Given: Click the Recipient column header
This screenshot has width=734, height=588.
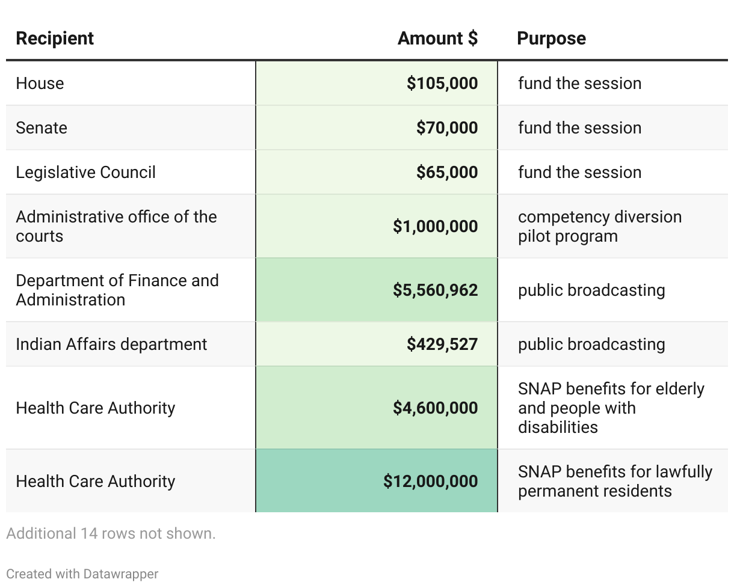Looking at the screenshot, I should (x=55, y=38).
